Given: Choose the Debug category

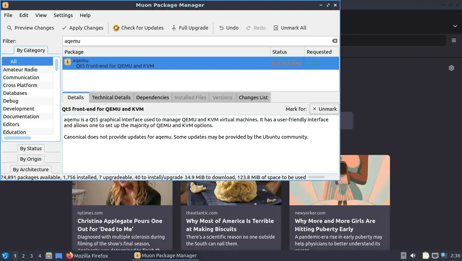Looking at the screenshot, I should tap(28, 101).
